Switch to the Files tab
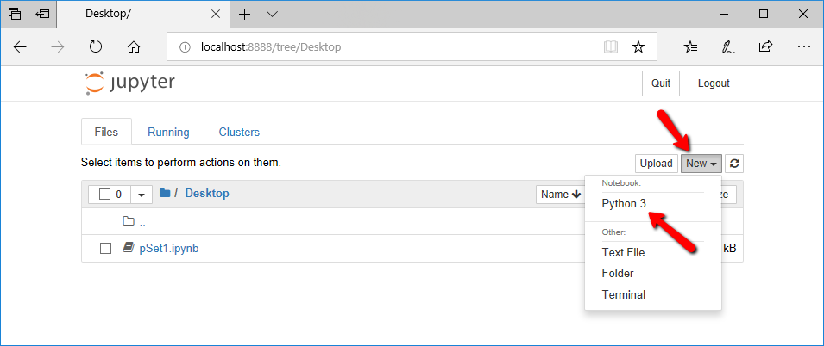824x346 pixels. [x=106, y=132]
